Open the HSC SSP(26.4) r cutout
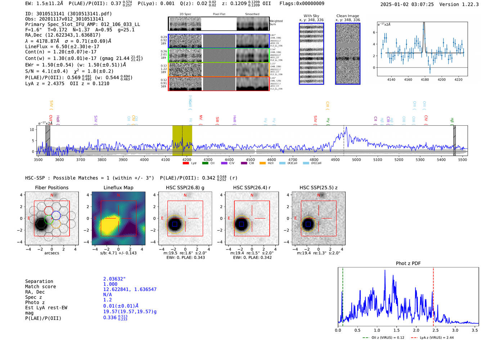Viewport: 504px width, 343px height. point(252,218)
